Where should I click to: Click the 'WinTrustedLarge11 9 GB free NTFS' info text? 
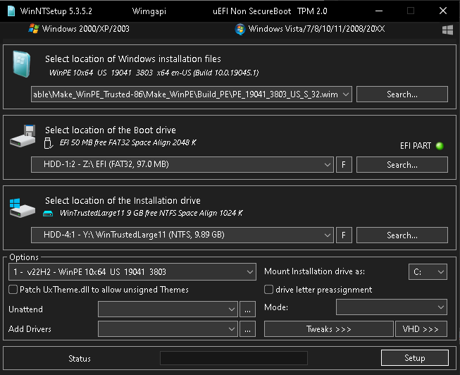151,213
